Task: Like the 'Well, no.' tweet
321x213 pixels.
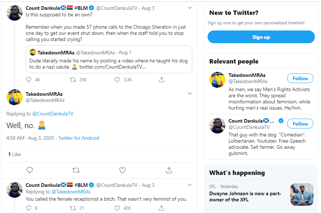Action: [x=123, y=170]
